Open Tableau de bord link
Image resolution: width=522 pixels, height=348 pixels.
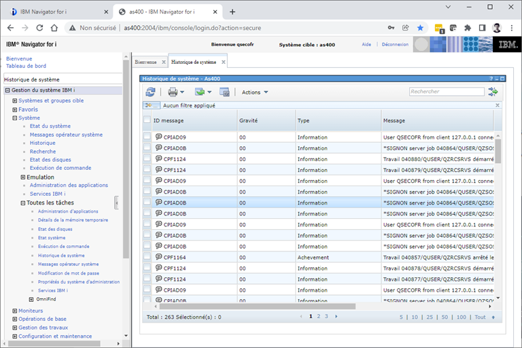[x=26, y=66]
